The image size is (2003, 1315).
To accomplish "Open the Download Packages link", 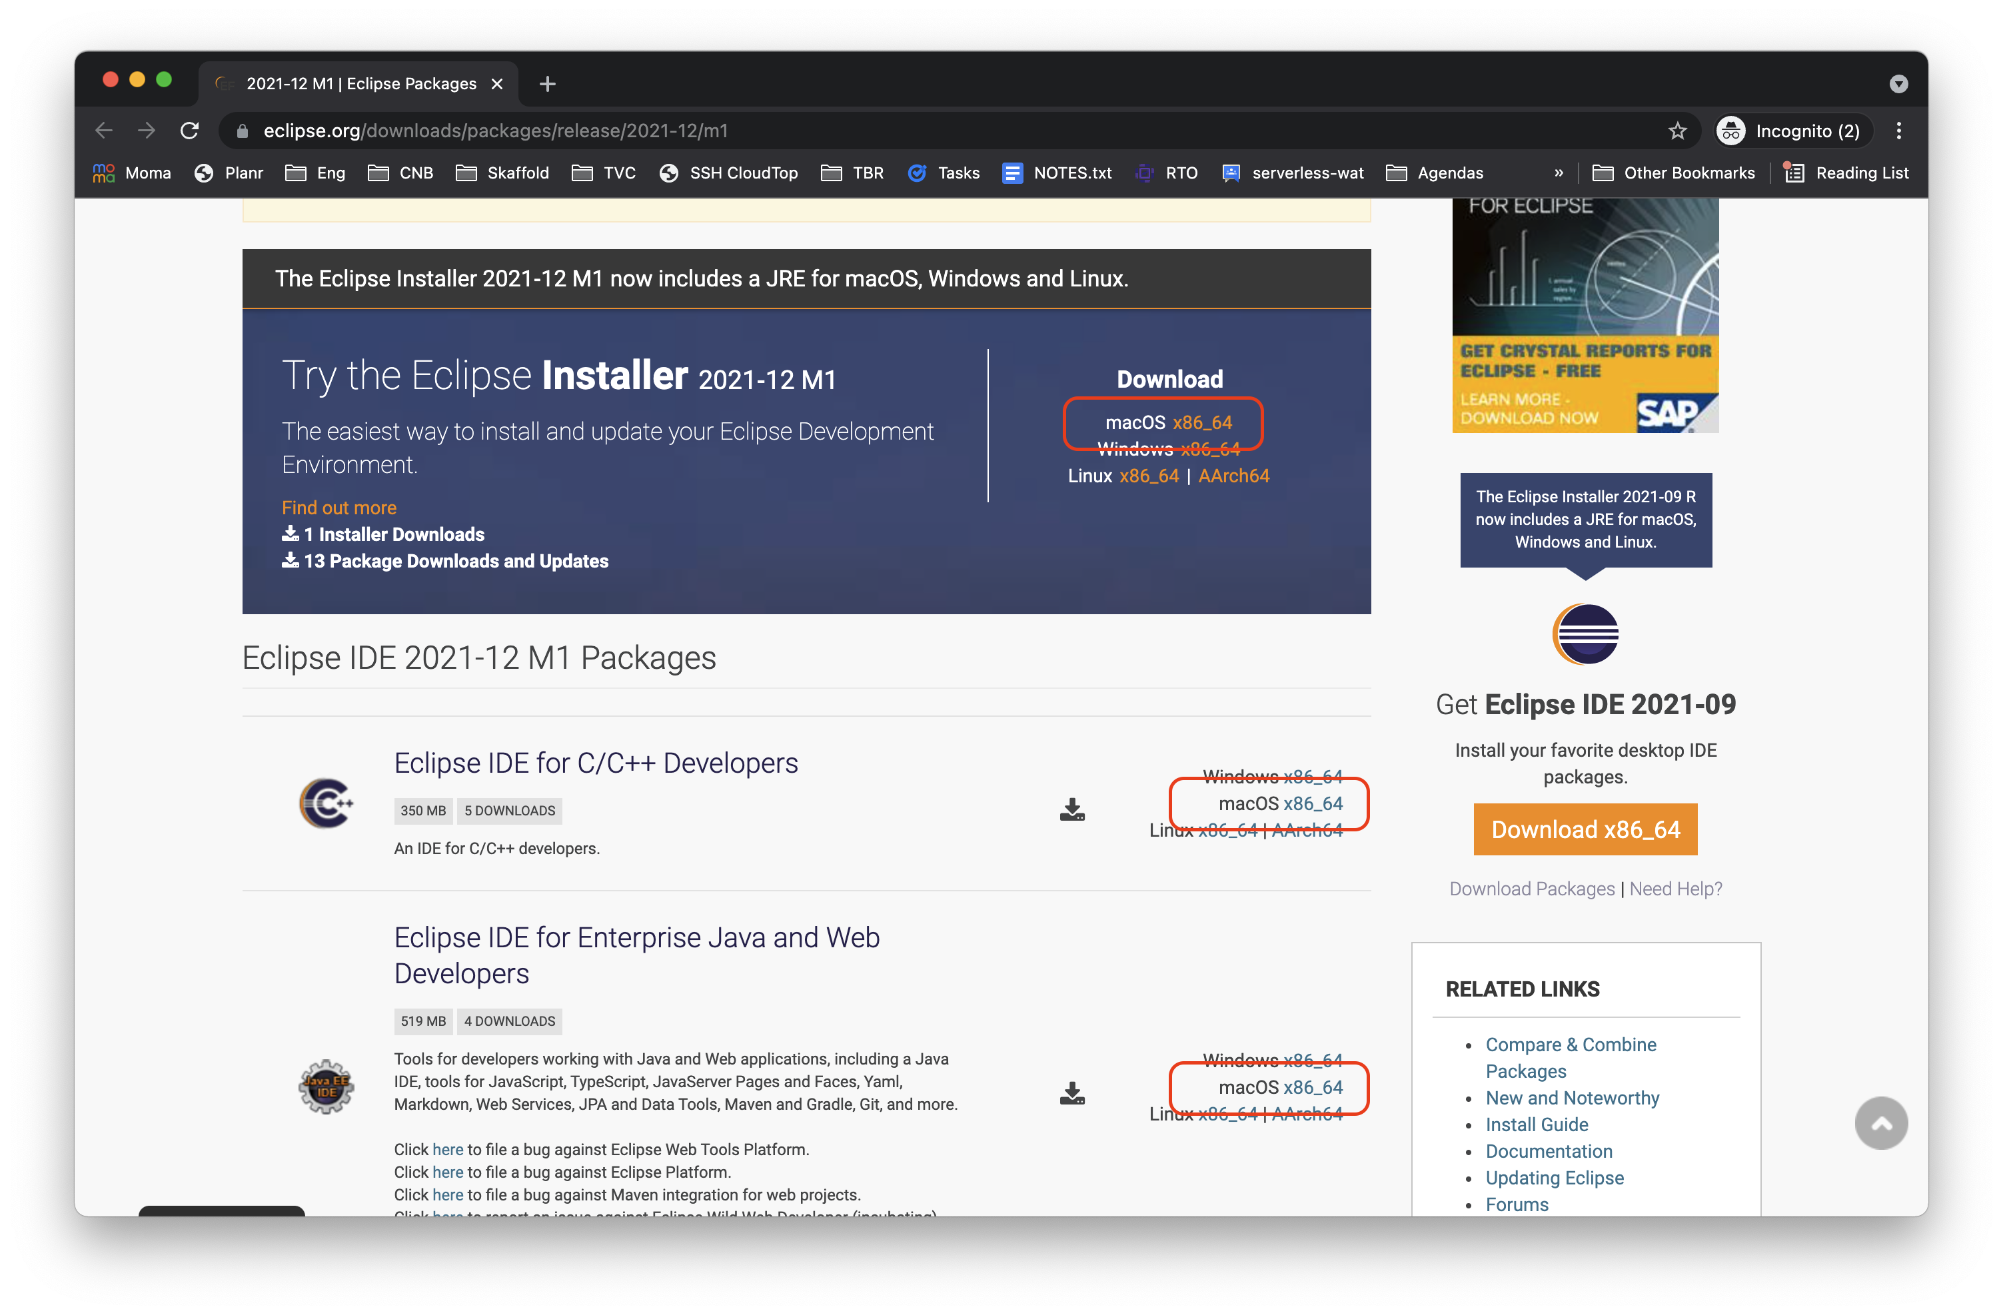I will point(1532,889).
